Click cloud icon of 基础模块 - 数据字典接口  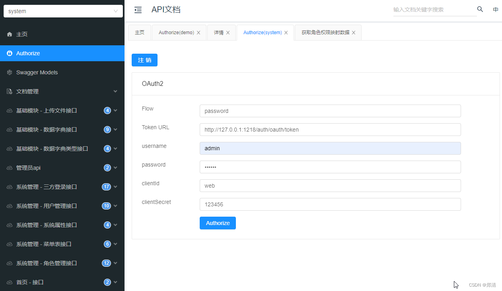pyautogui.click(x=10, y=130)
